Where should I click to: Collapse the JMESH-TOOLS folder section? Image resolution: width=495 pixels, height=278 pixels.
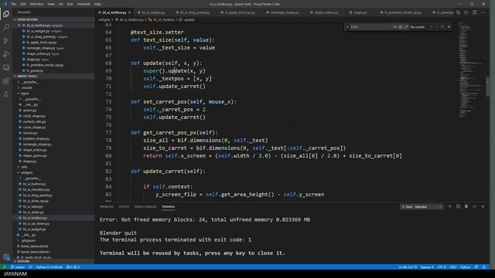click(x=53, y=76)
